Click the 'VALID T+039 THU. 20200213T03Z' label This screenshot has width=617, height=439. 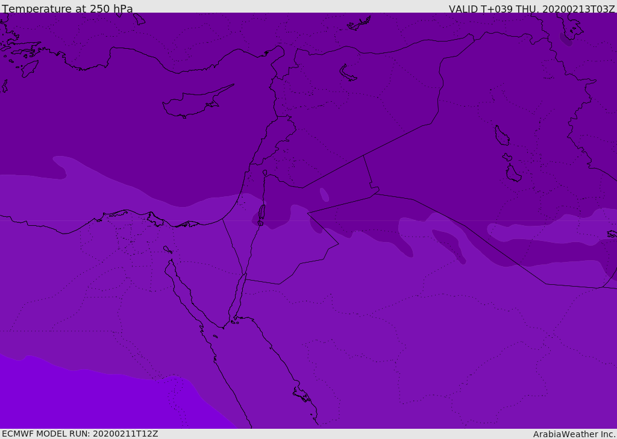click(x=531, y=9)
